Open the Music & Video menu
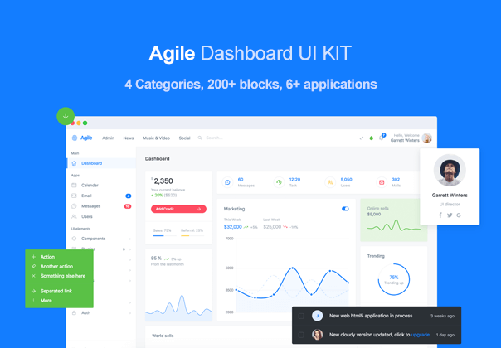Viewport: 501px width, 348px height. 156,138
